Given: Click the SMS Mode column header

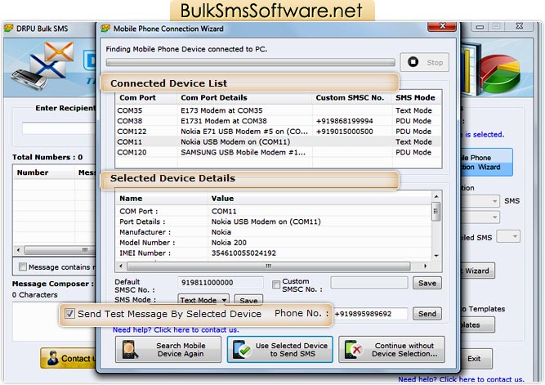Looking at the screenshot, I should (x=417, y=98).
